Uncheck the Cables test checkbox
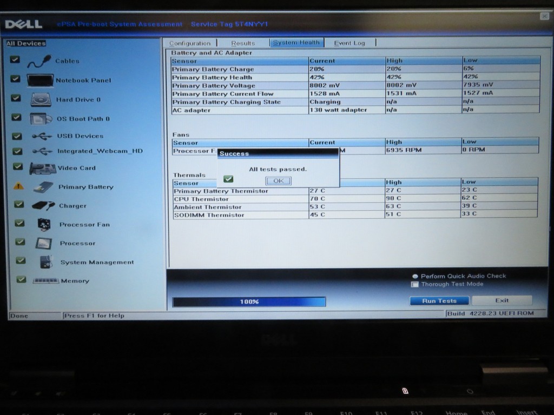Viewport: 554px width, 415px height. click(x=15, y=59)
